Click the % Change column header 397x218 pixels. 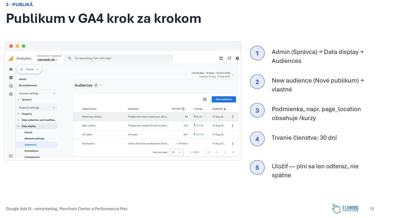(198, 109)
